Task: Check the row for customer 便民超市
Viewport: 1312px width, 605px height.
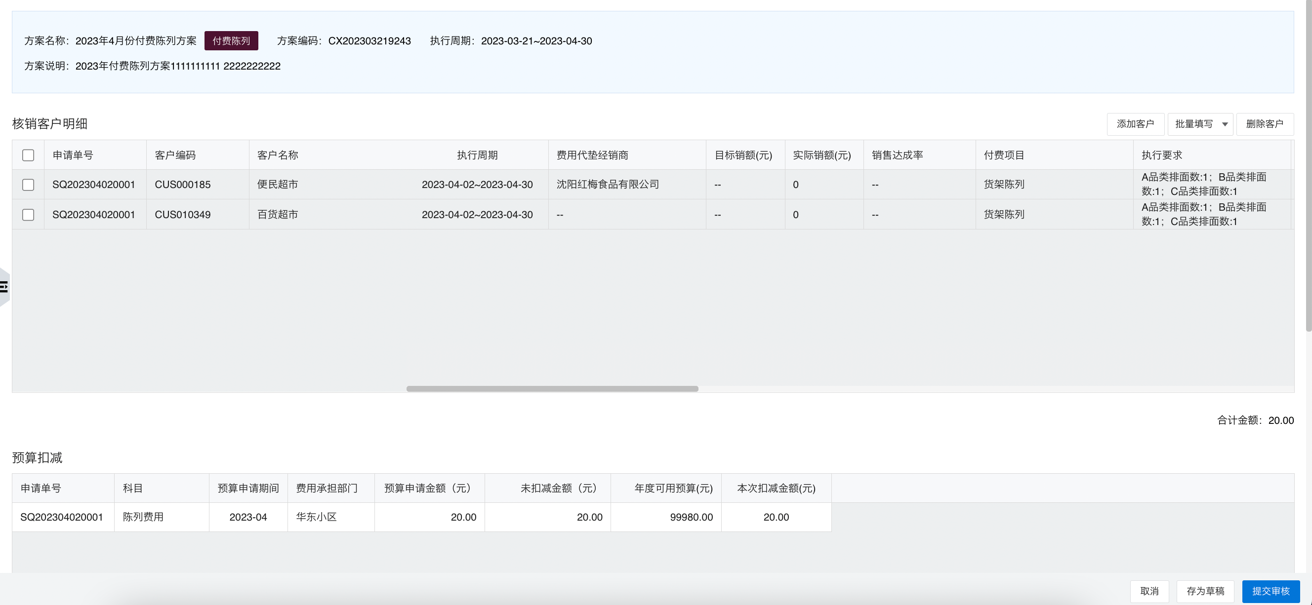Action: click(x=28, y=185)
